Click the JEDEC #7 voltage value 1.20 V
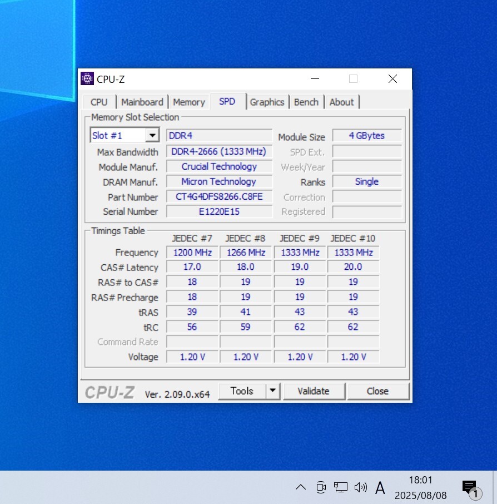This screenshot has height=504, width=497. pos(192,357)
